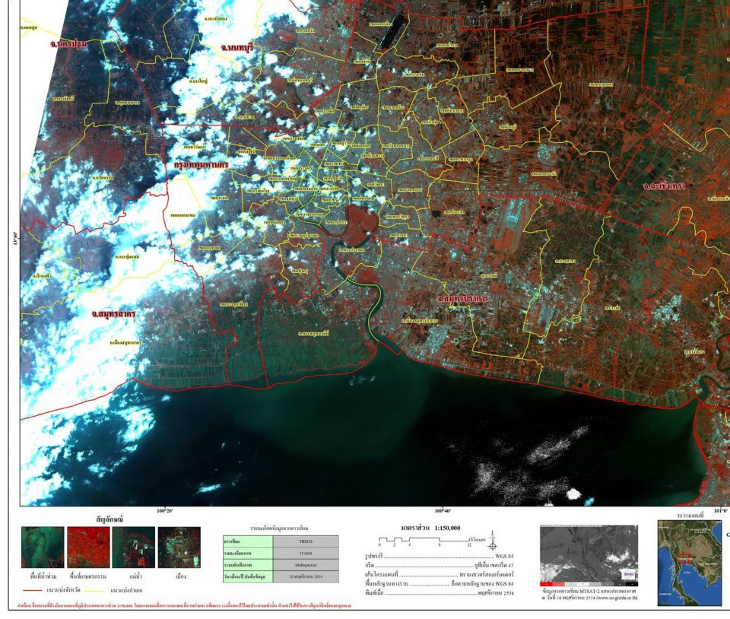This screenshot has width=730, height=619.
Task: Select the river legend thumbnail above แม่น้ำ
Action: (134, 548)
